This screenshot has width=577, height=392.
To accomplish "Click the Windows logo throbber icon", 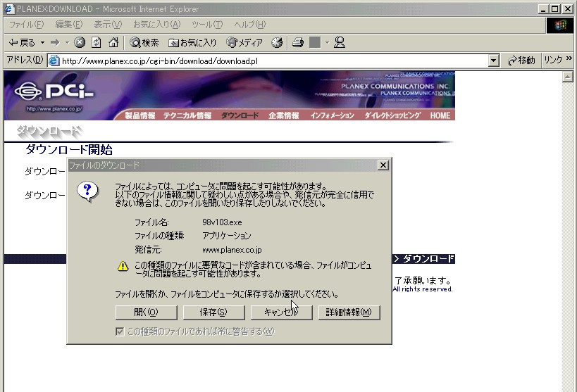I will tap(559, 25).
